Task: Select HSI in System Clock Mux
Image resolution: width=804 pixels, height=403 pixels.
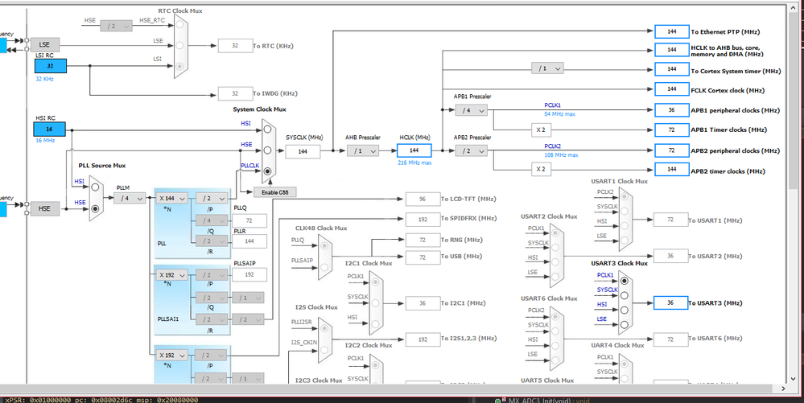Action: (x=266, y=130)
